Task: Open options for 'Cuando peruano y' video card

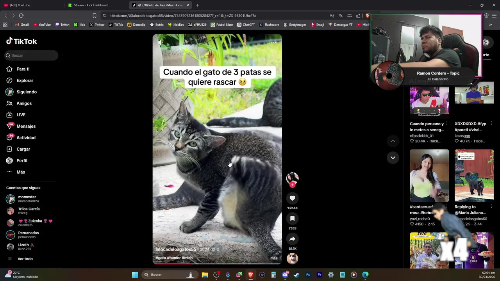Action: [446, 124]
